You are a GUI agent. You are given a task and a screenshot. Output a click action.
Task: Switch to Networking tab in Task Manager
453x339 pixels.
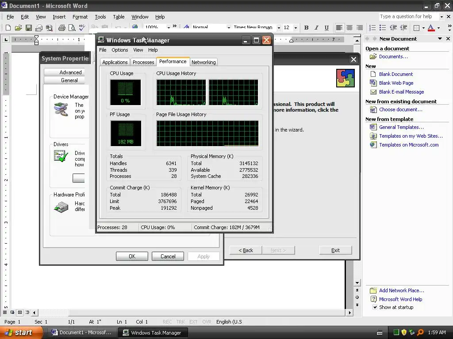[x=203, y=62]
